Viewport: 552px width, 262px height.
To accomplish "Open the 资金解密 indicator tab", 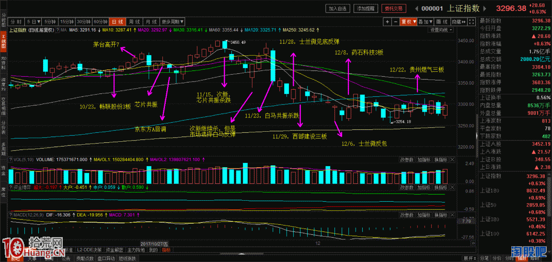I will click(115, 250).
